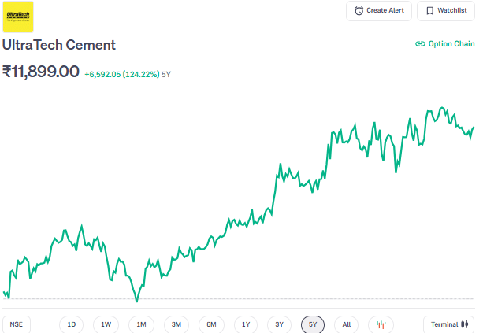Show the 3M price history
This screenshot has height=333, width=483.
click(x=176, y=324)
